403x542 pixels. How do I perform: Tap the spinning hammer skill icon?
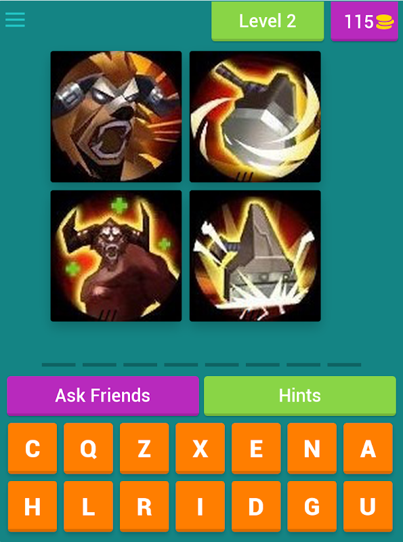(255, 117)
